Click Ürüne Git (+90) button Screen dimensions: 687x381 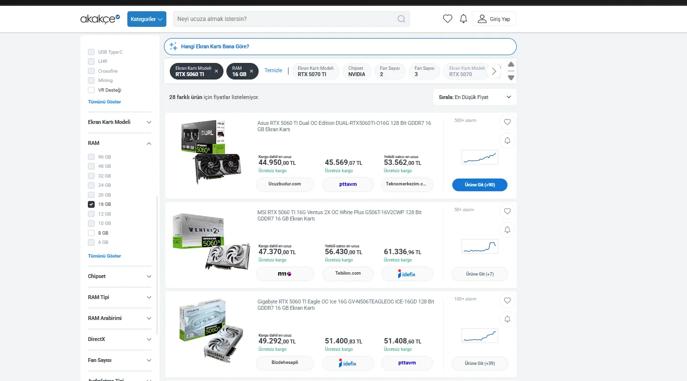[480, 185]
